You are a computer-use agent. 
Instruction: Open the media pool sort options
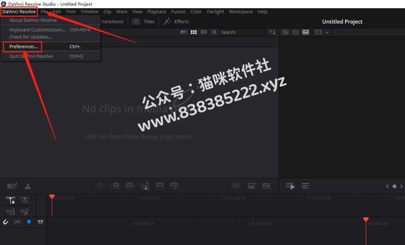pos(272,32)
